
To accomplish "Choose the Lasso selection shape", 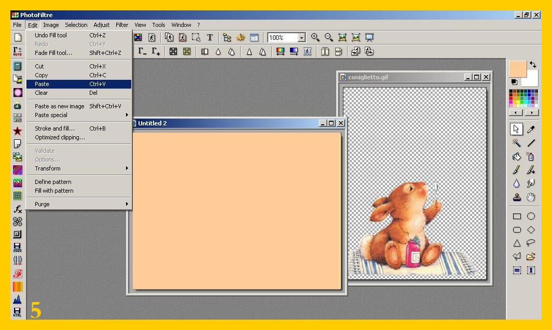I will click(x=531, y=242).
